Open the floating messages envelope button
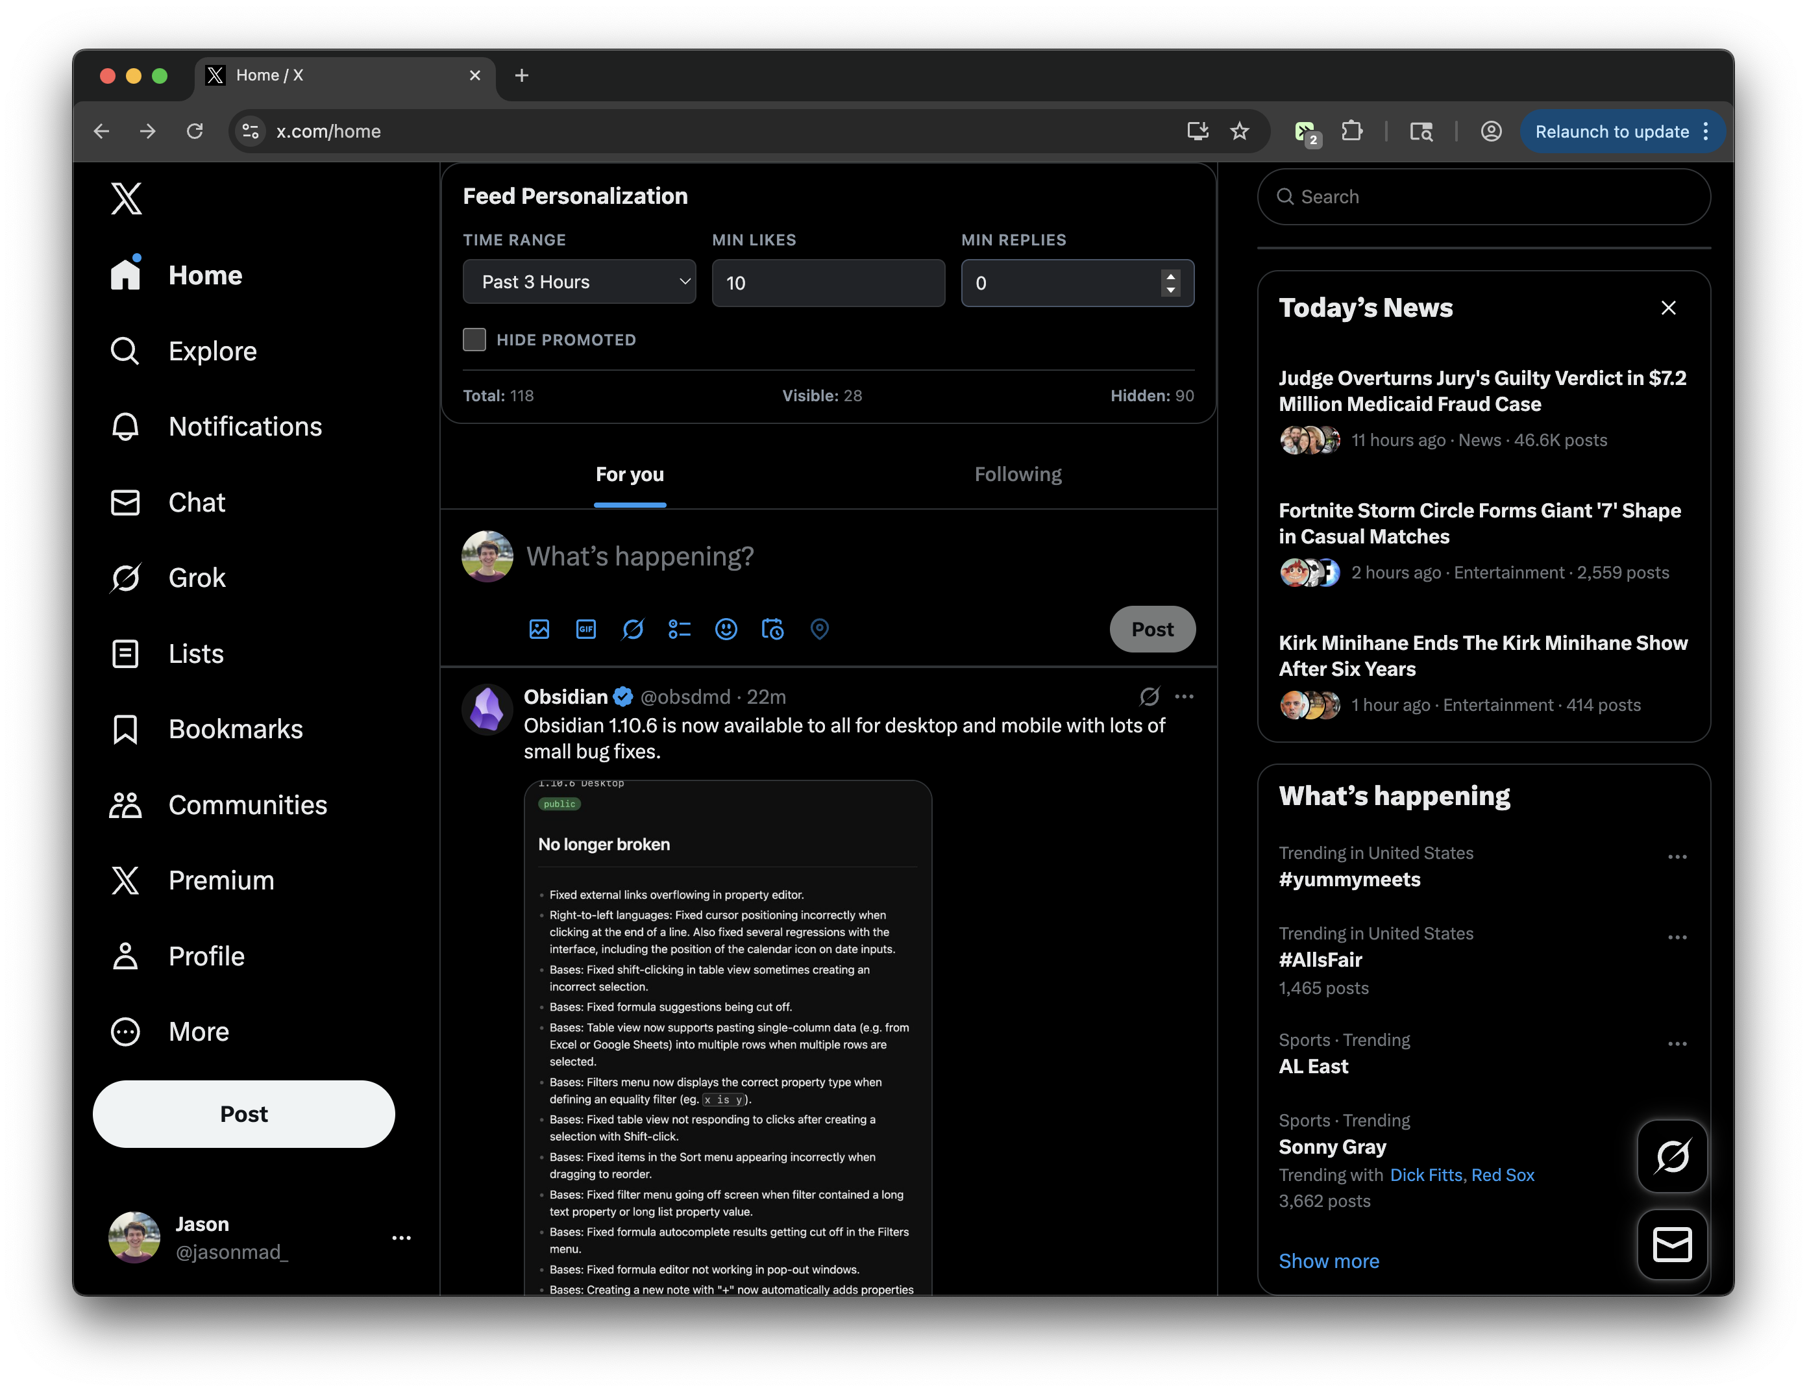Screen dimensions: 1807x1392 pos(1671,1244)
